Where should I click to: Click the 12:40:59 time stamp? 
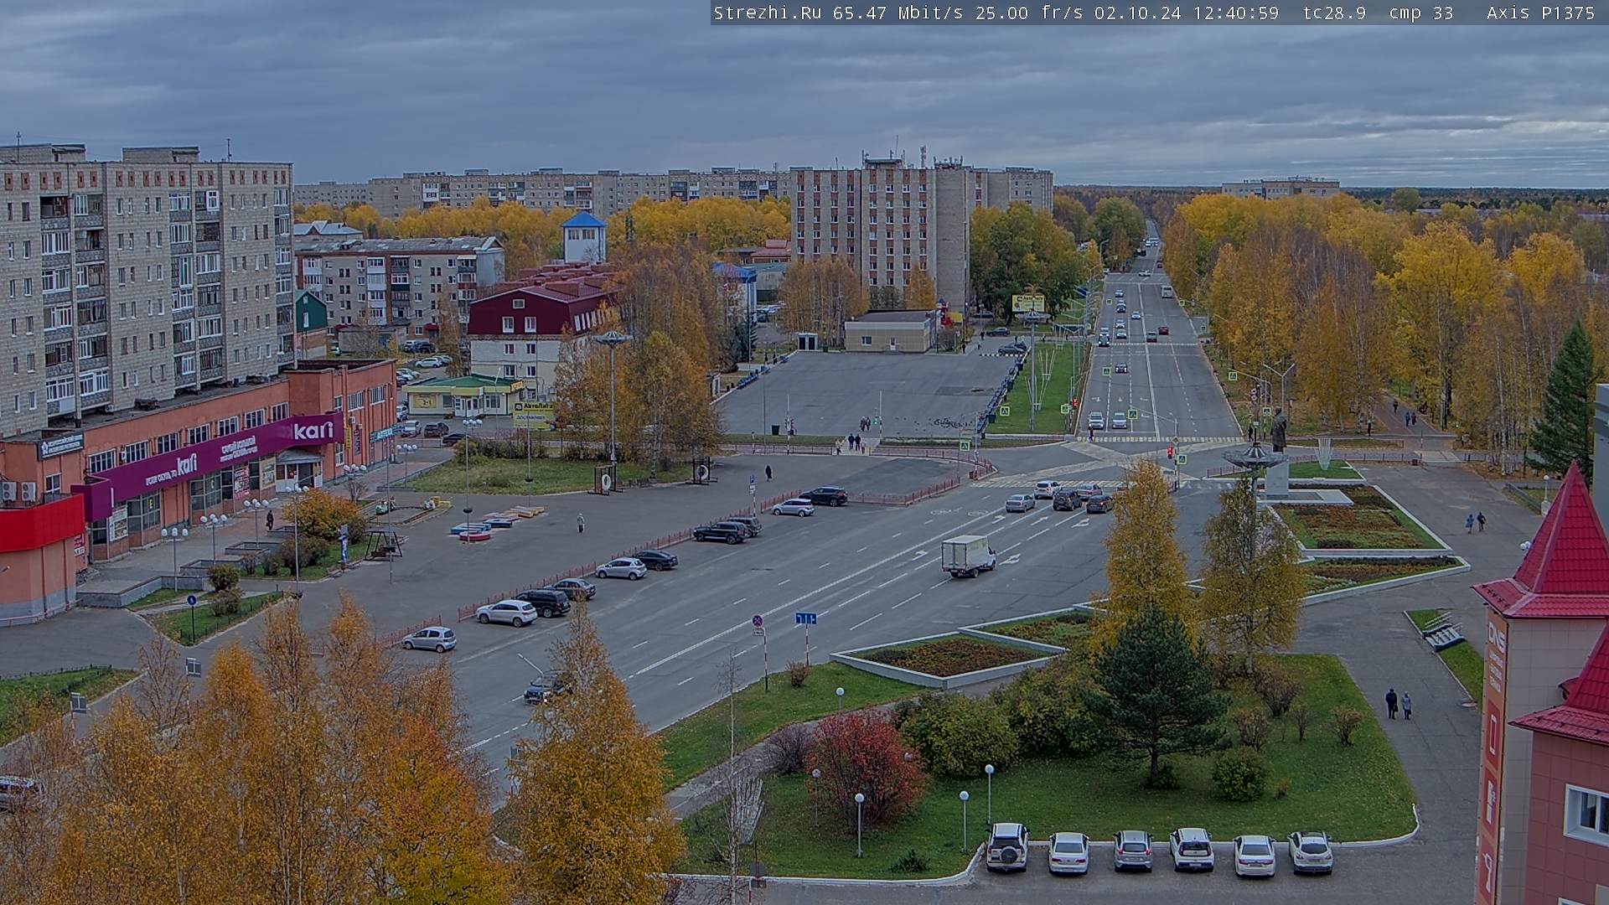coord(1236,13)
